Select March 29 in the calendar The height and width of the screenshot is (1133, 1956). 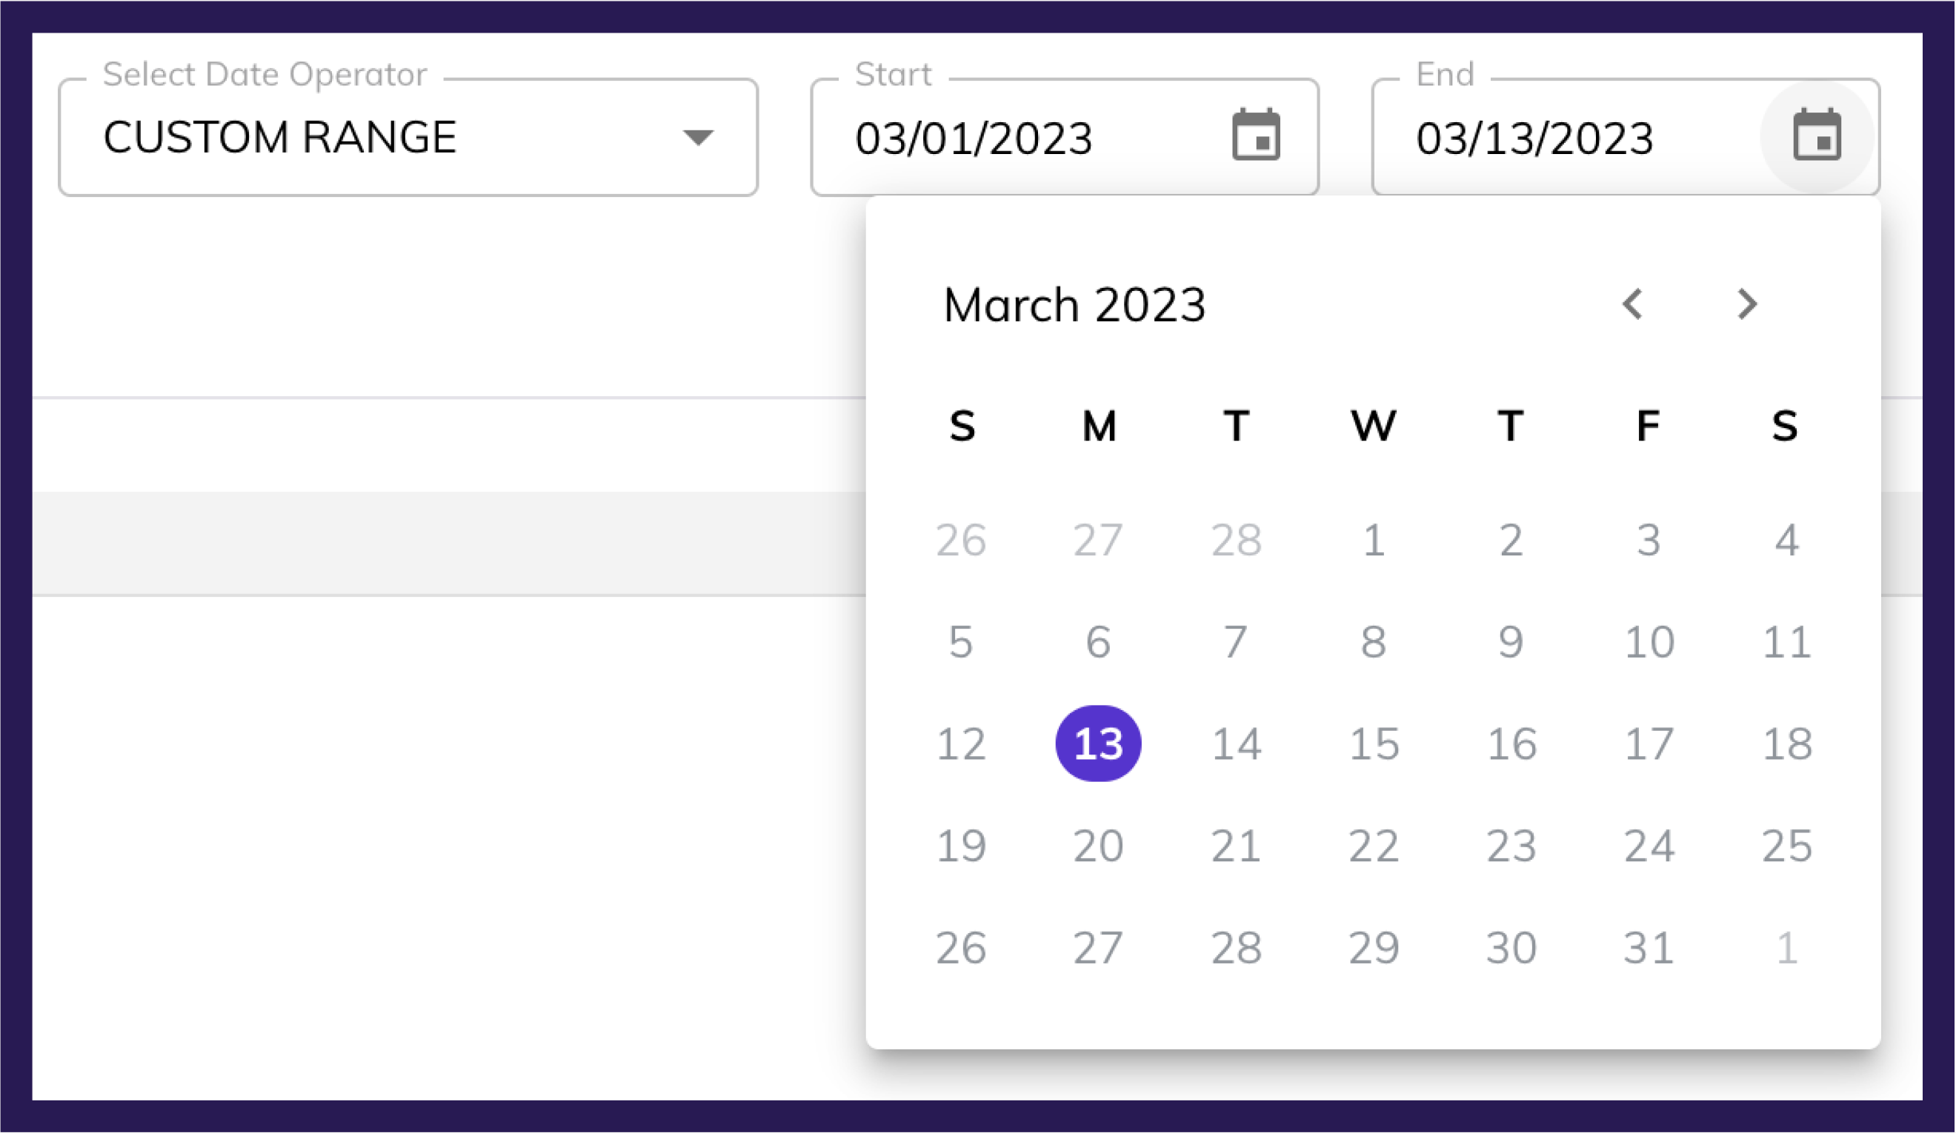point(1374,948)
